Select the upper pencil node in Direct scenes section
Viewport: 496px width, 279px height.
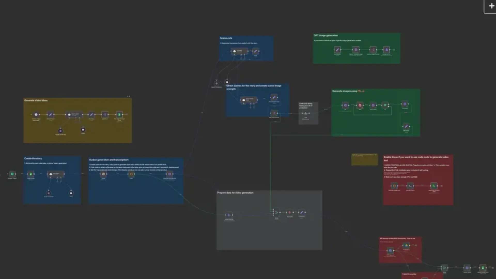tap(274, 97)
